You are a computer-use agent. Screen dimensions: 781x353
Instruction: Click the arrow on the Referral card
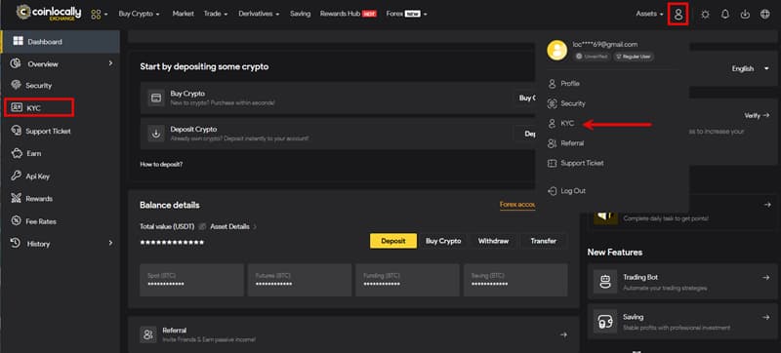[x=563, y=335]
